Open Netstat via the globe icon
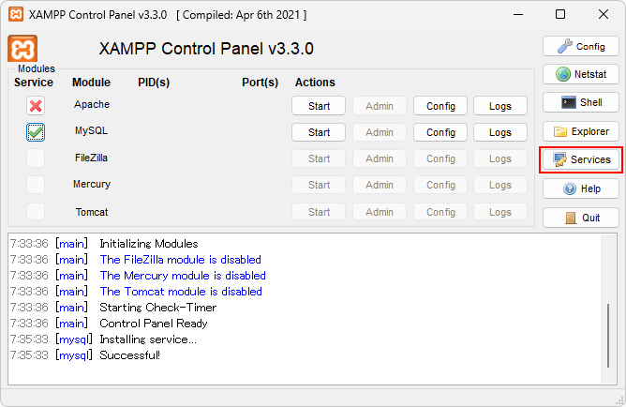This screenshot has width=626, height=407. [x=581, y=74]
